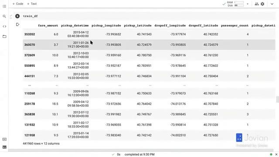
Task: Click the green connection status dot
Action: tap(271, 154)
